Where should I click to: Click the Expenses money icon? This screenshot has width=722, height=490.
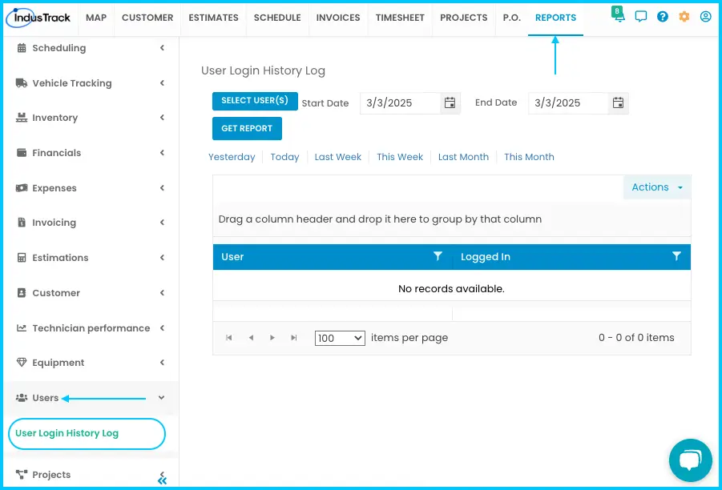(22, 187)
